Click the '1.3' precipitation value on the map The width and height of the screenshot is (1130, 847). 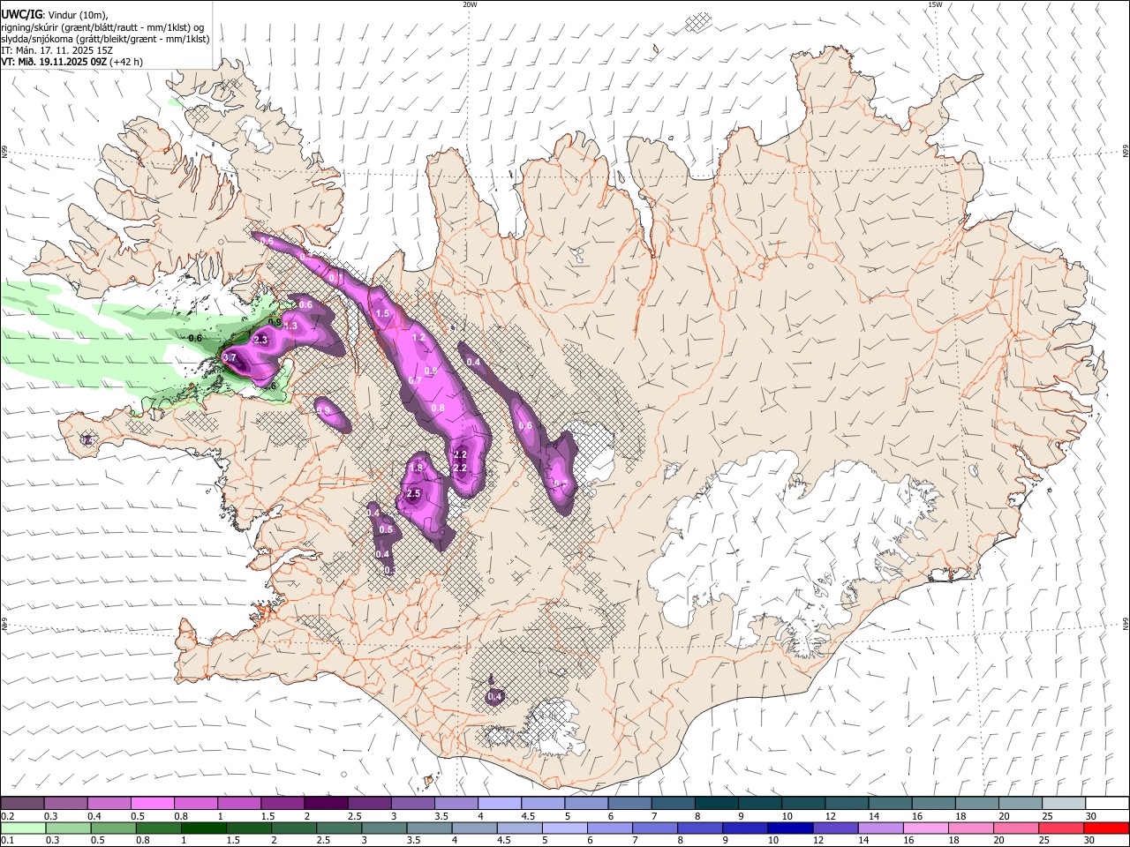[290, 326]
